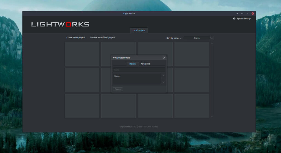This screenshot has width=281, height=153.
Task: Click the search magnifier icon
Action: click(x=212, y=38)
